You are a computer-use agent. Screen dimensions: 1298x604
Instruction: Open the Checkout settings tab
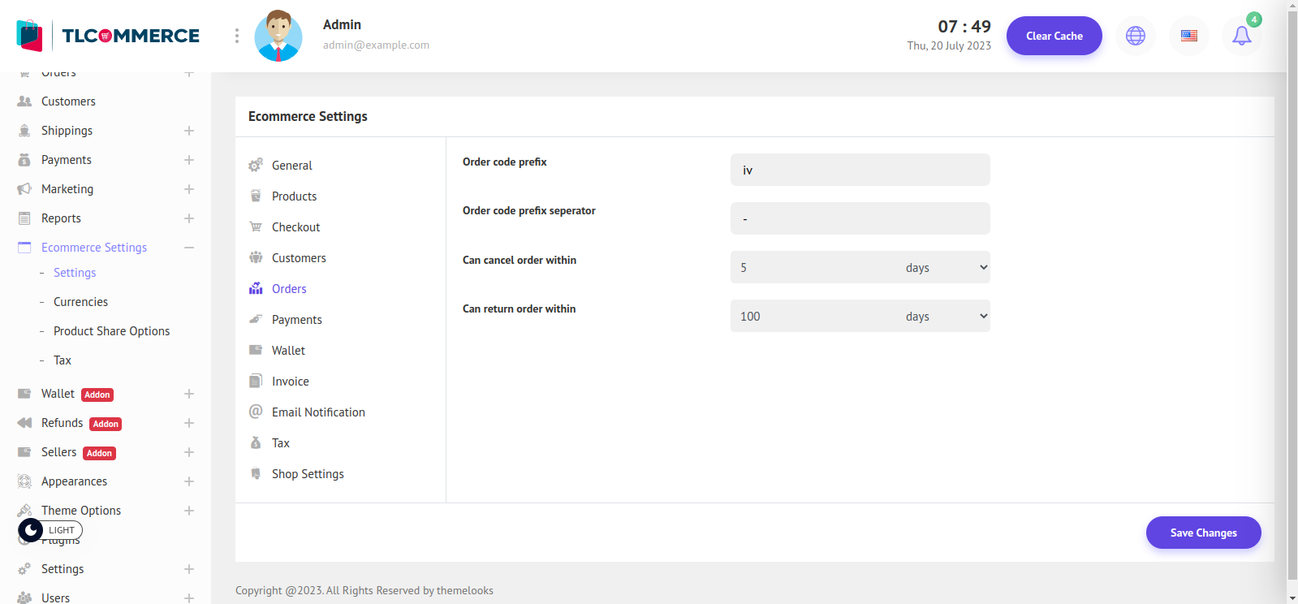click(x=295, y=227)
